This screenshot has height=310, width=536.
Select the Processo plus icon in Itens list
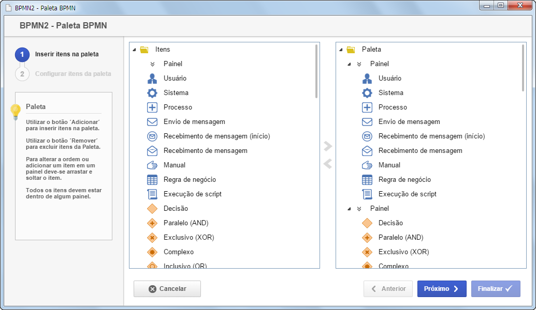point(152,107)
